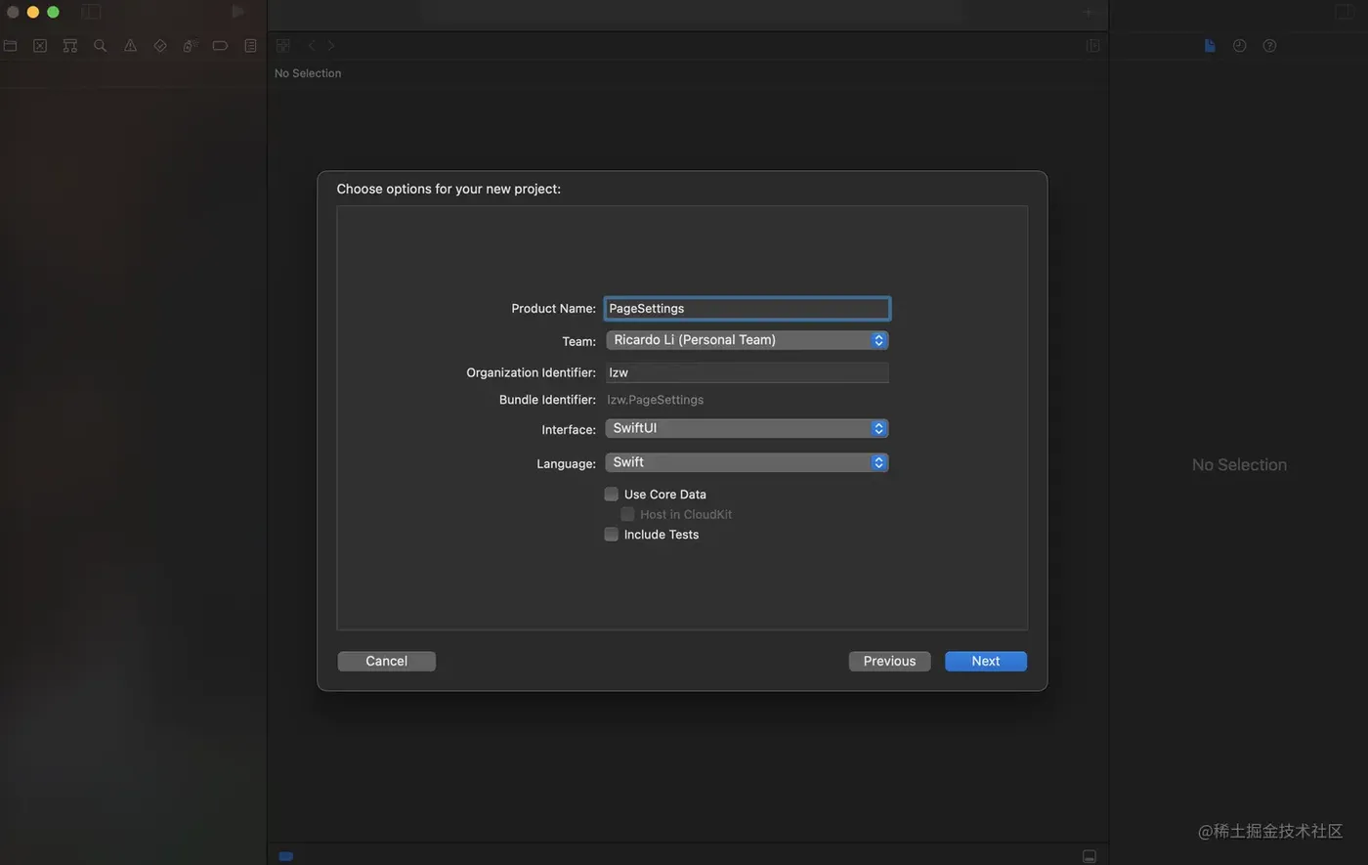The height and width of the screenshot is (865, 1368).
Task: Go to the Previous step of the dialog
Action: [x=889, y=661]
